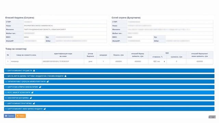Click the product name cell телевизор
This screenshot has width=219, height=123.
click(26, 61)
